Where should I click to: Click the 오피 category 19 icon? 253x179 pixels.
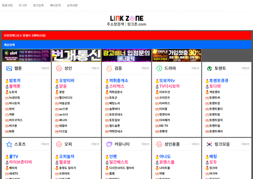[x=59, y=144]
